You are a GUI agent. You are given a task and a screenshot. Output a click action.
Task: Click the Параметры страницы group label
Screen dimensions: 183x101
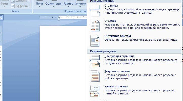pyautogui.click(x=75, y=11)
